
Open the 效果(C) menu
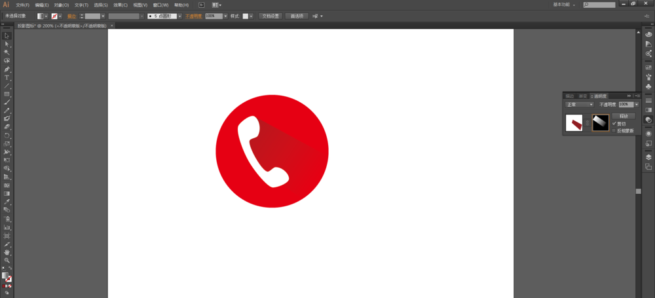pyautogui.click(x=121, y=5)
